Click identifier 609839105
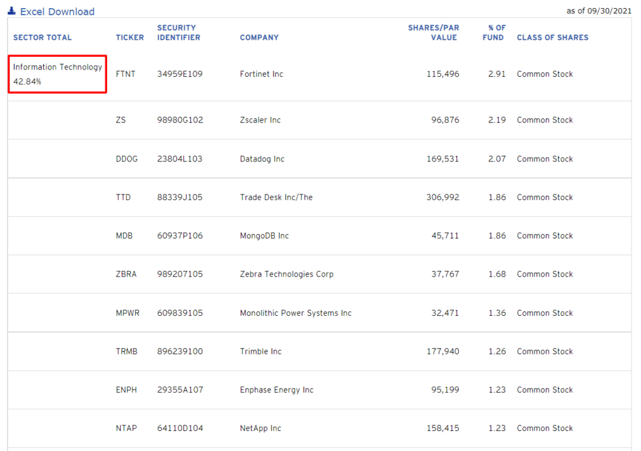Screen dimensions: 641x451 [180, 313]
